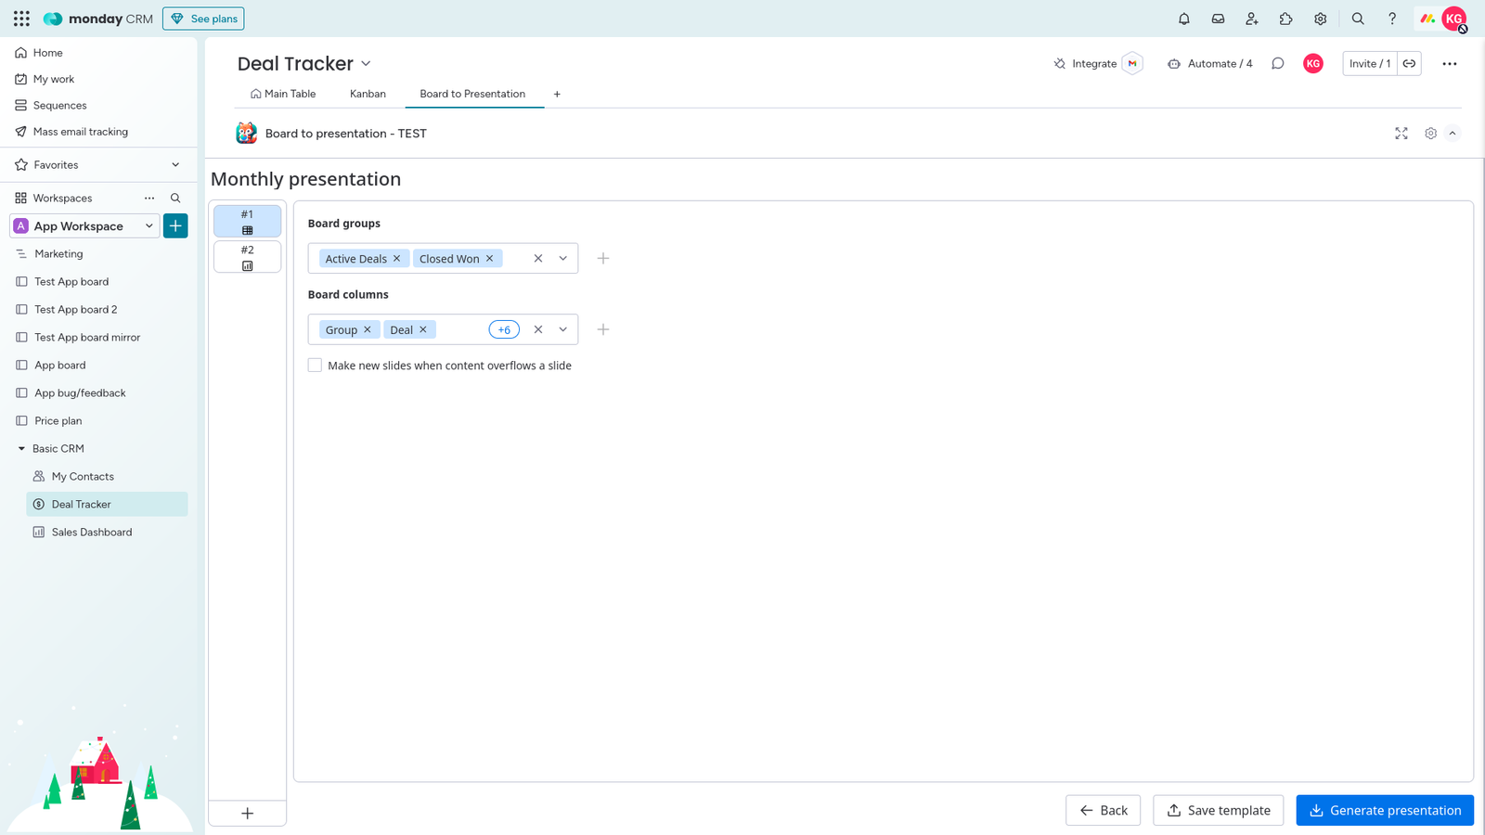Remove the Active Deals group tag
1485x835 pixels.
(397, 259)
